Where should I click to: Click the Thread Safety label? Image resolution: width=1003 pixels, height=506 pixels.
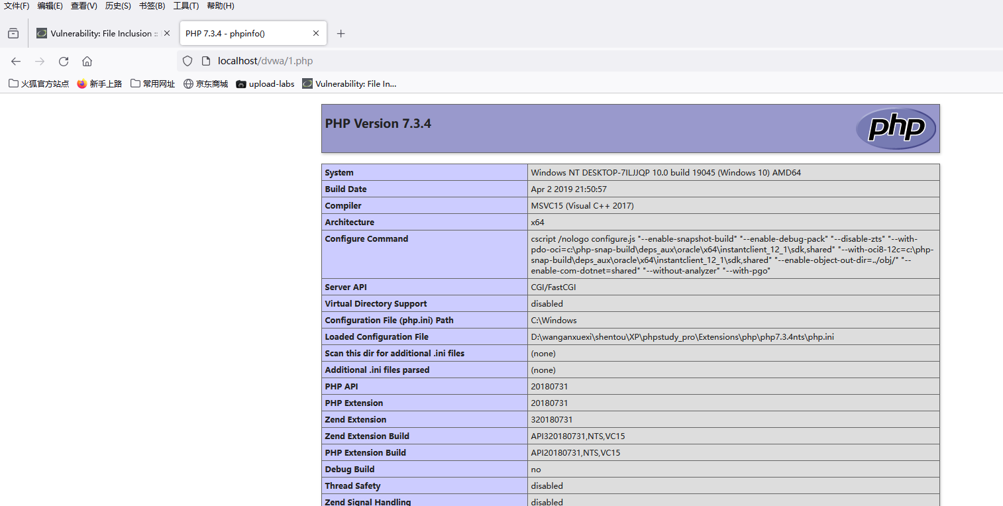pos(353,486)
